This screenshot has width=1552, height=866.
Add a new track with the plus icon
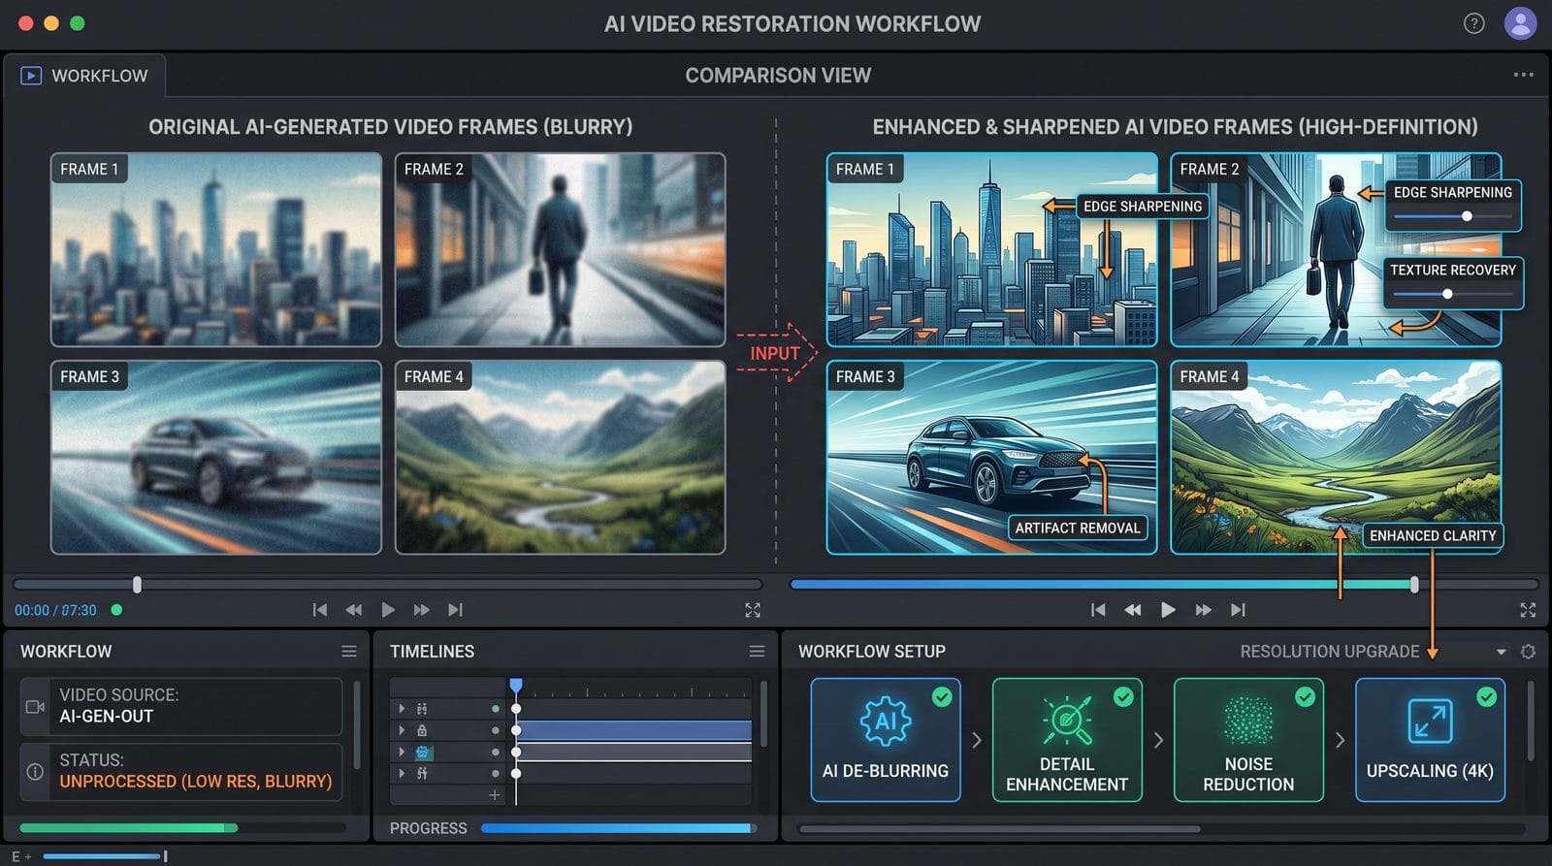coord(495,795)
